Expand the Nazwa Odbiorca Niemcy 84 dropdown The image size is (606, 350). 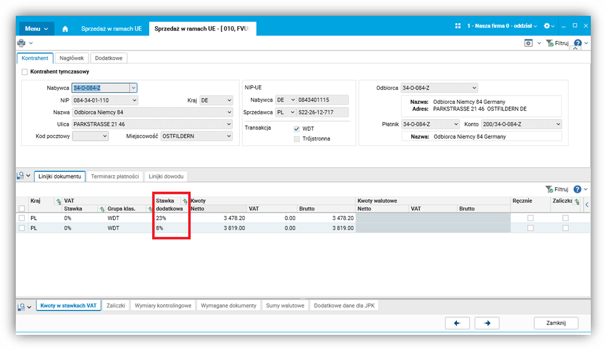click(229, 112)
